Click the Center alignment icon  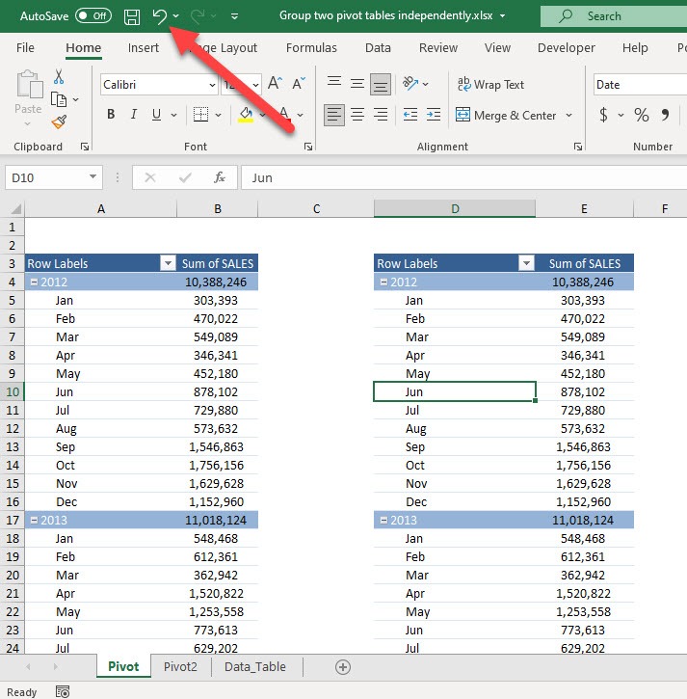(x=357, y=115)
